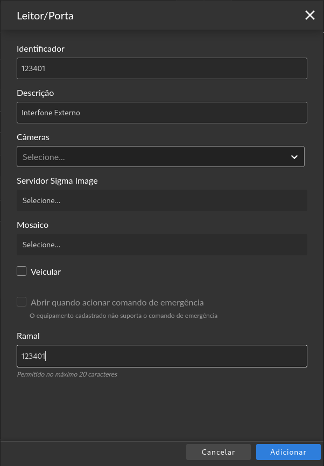The width and height of the screenshot is (324, 466).
Task: Open the Mosaico selection dropdown
Action: tap(162, 245)
